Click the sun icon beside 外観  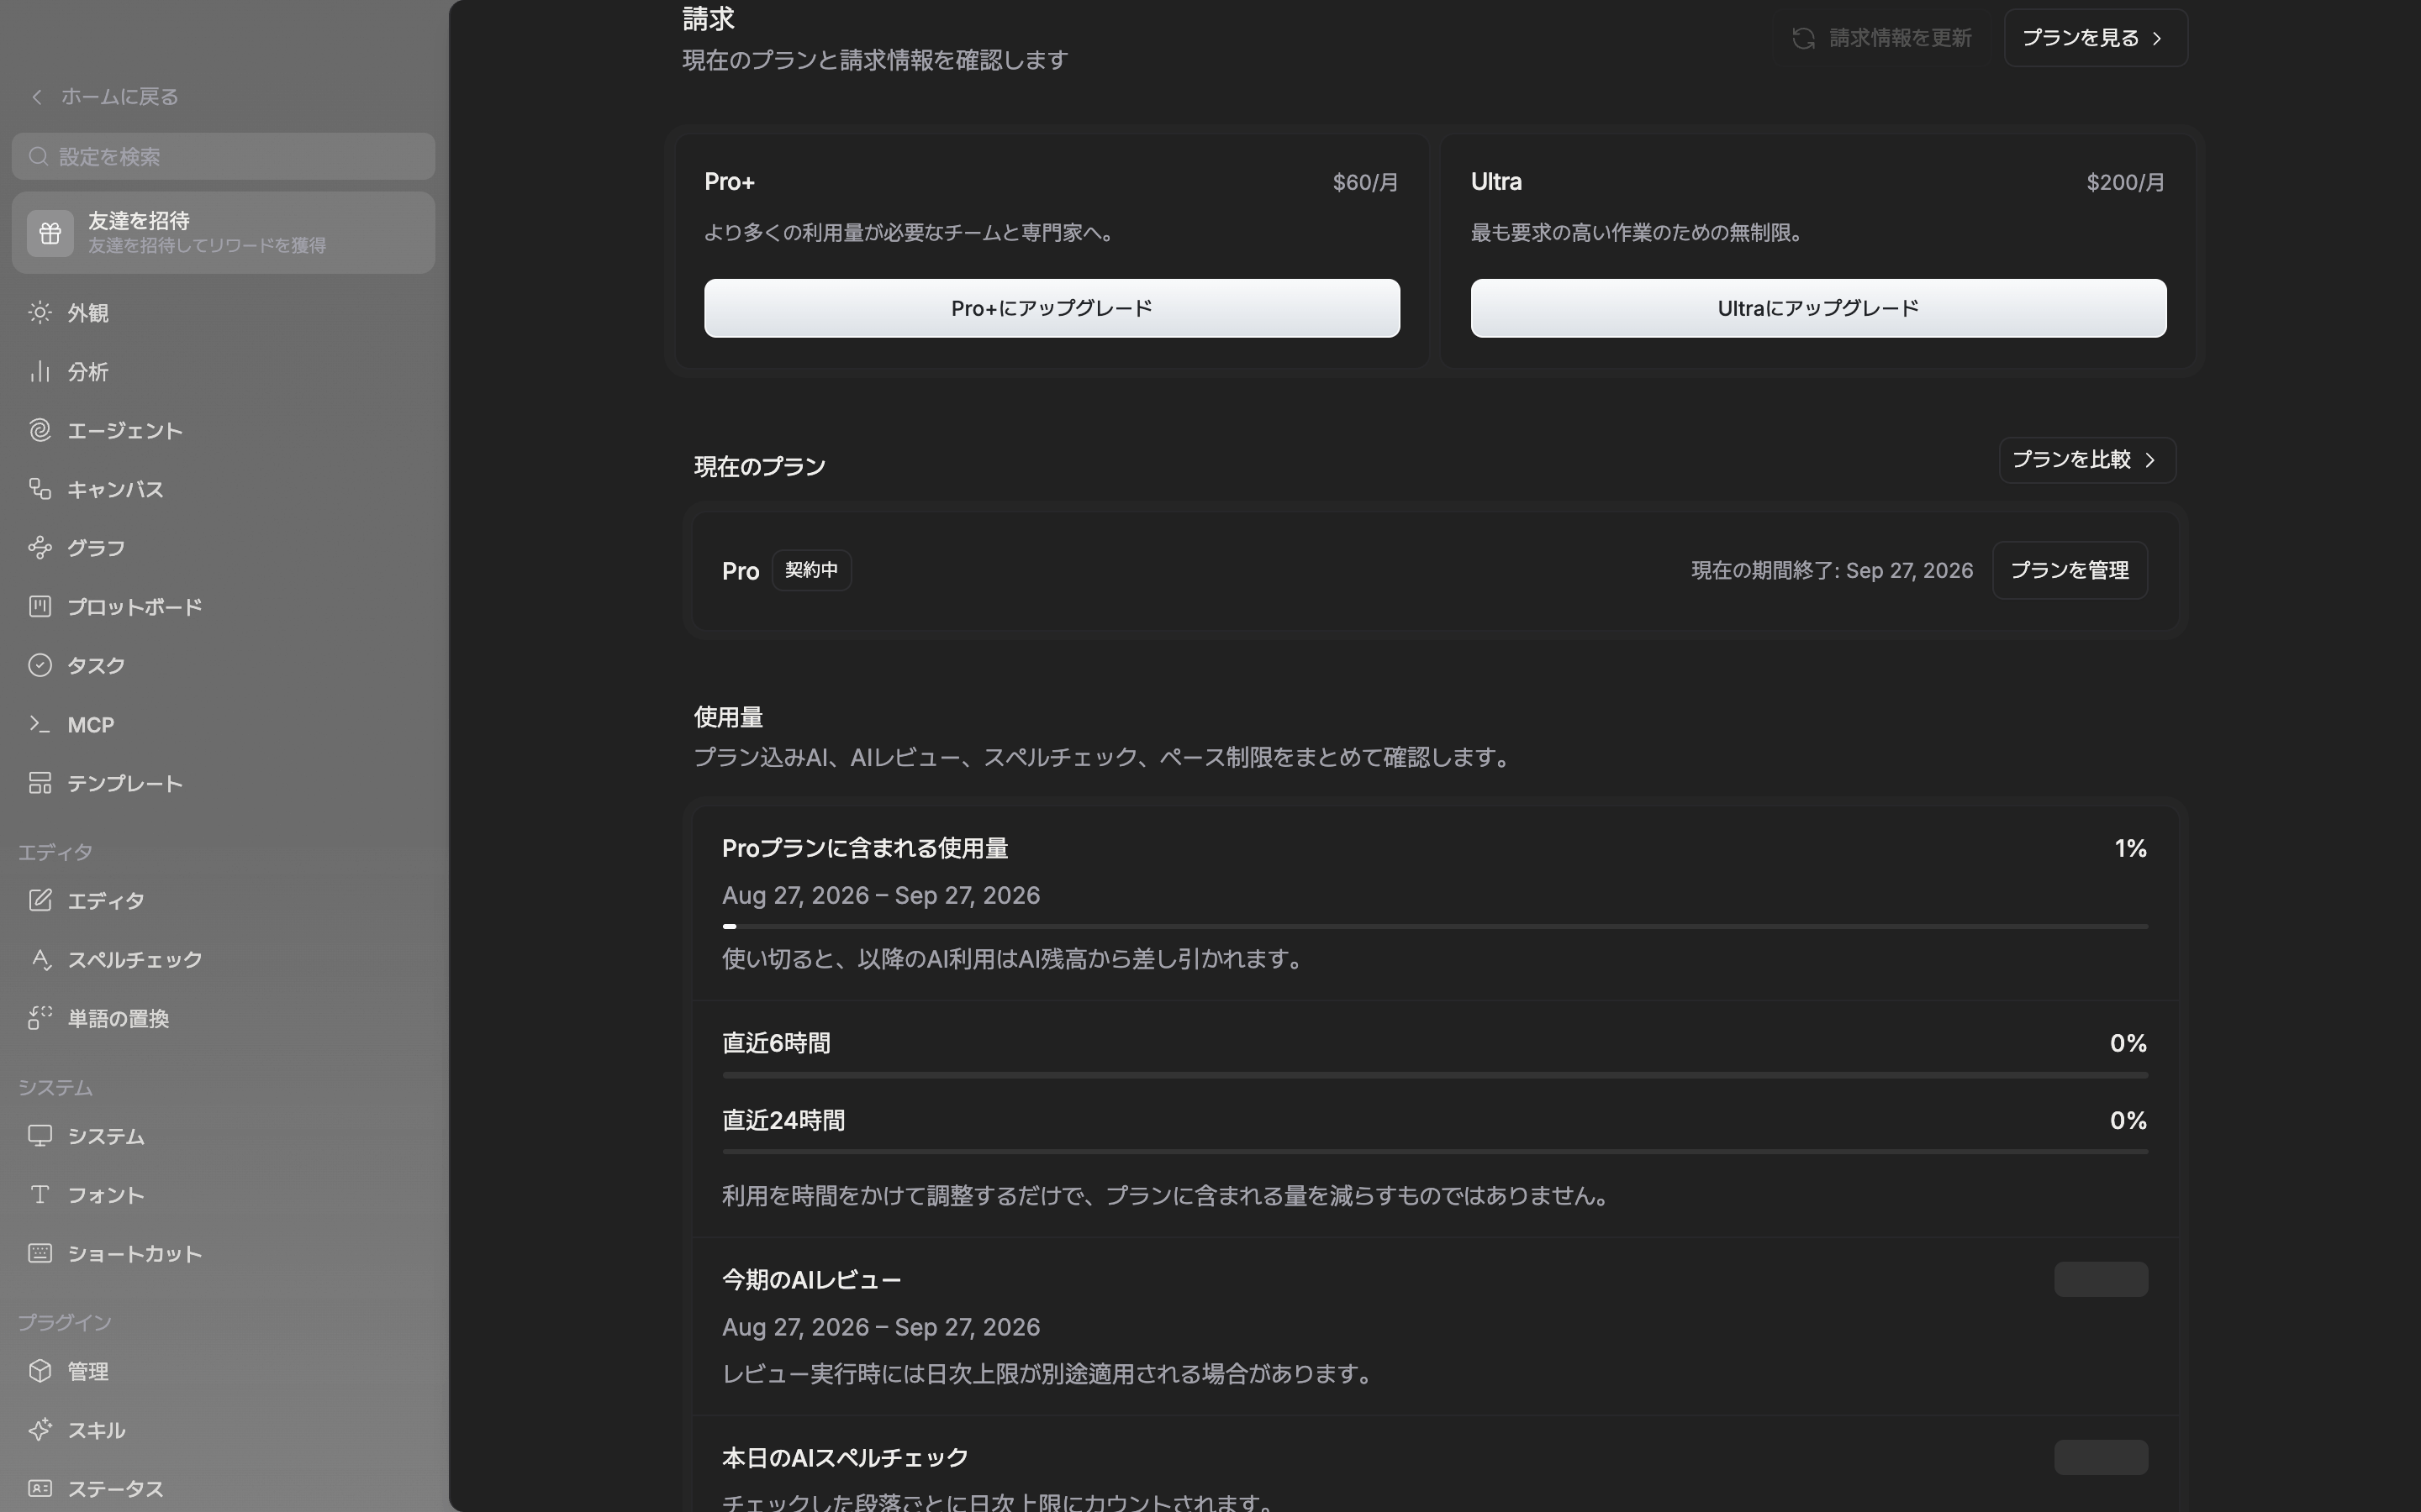click(40, 313)
